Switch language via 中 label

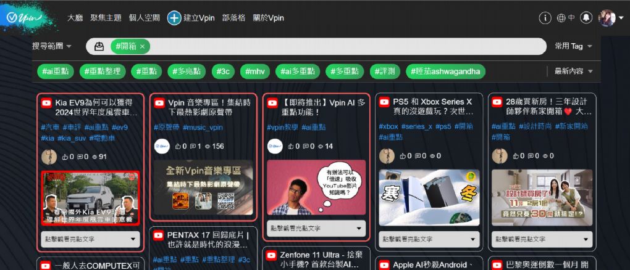coord(571,18)
